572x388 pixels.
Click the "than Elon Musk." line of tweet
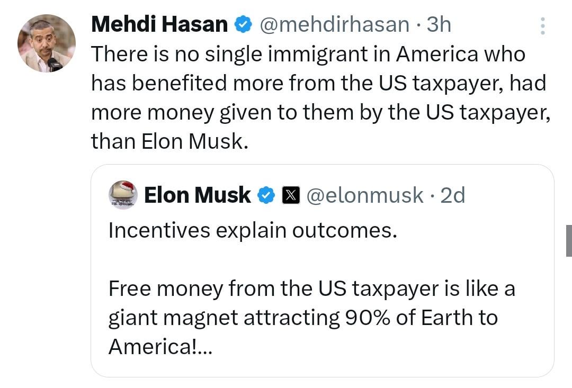click(x=169, y=141)
